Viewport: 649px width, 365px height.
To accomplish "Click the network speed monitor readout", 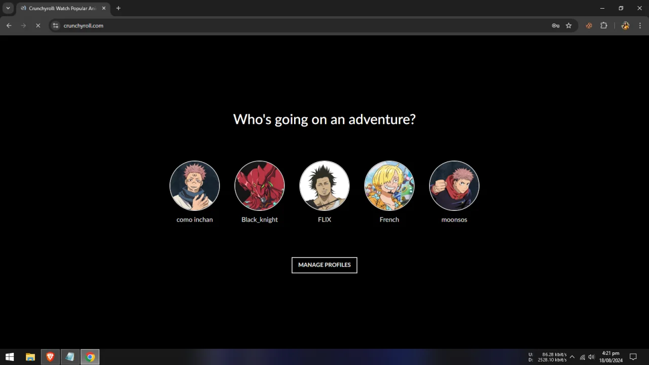I will (547, 357).
